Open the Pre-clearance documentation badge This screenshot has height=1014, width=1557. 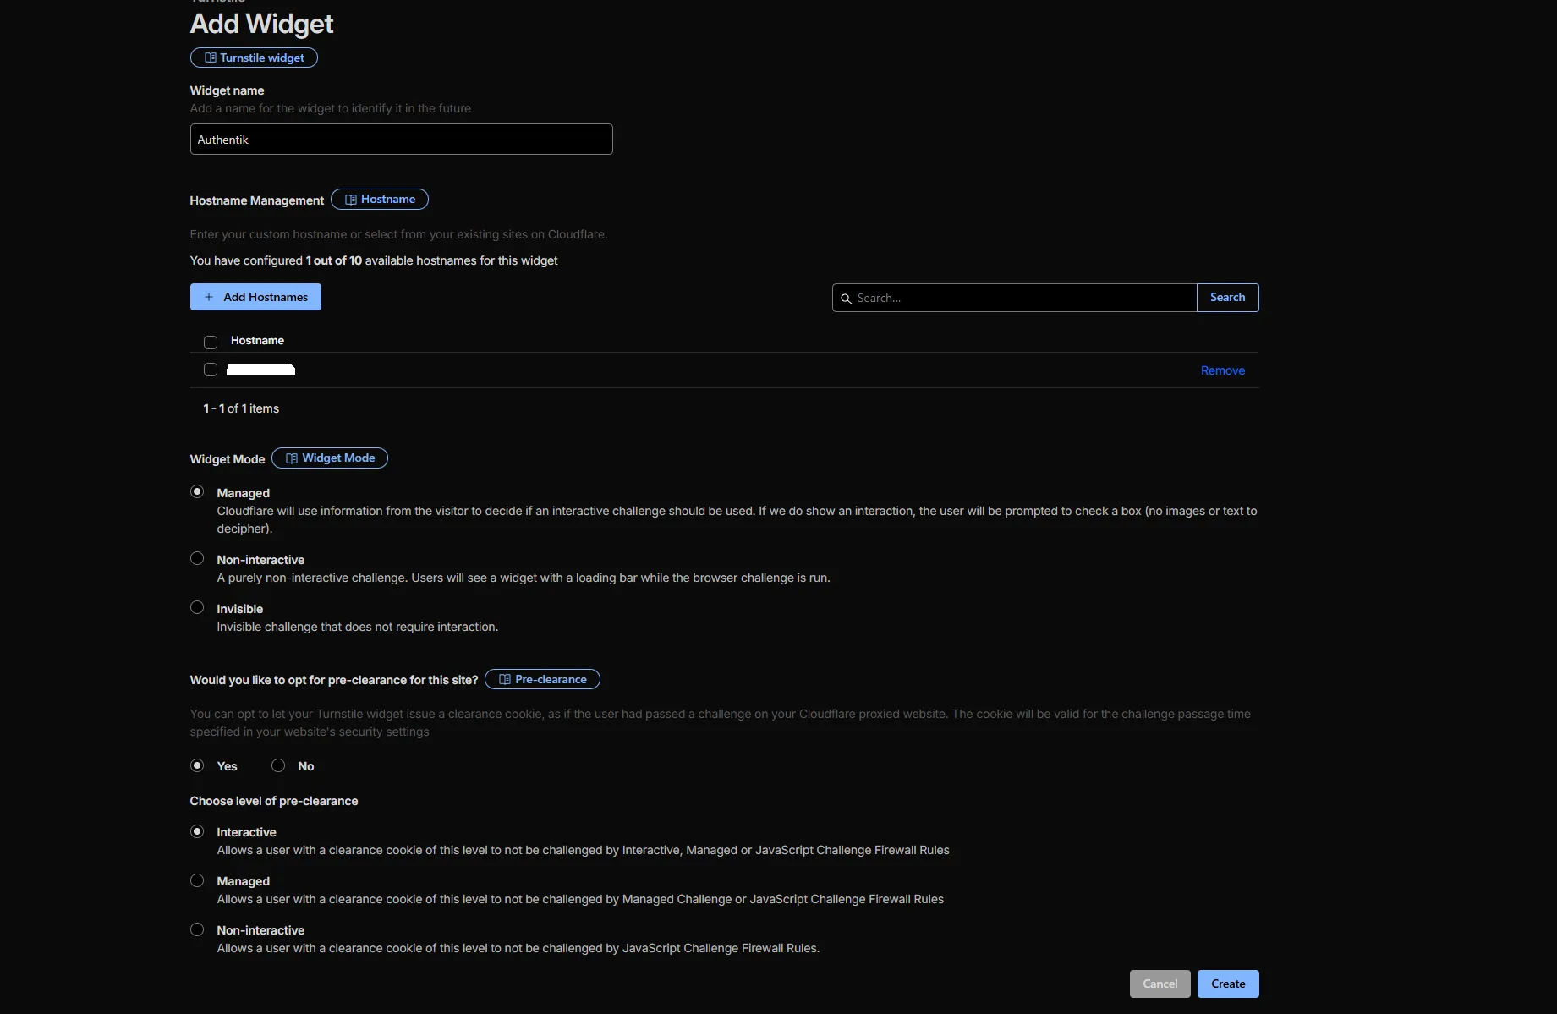coord(542,680)
